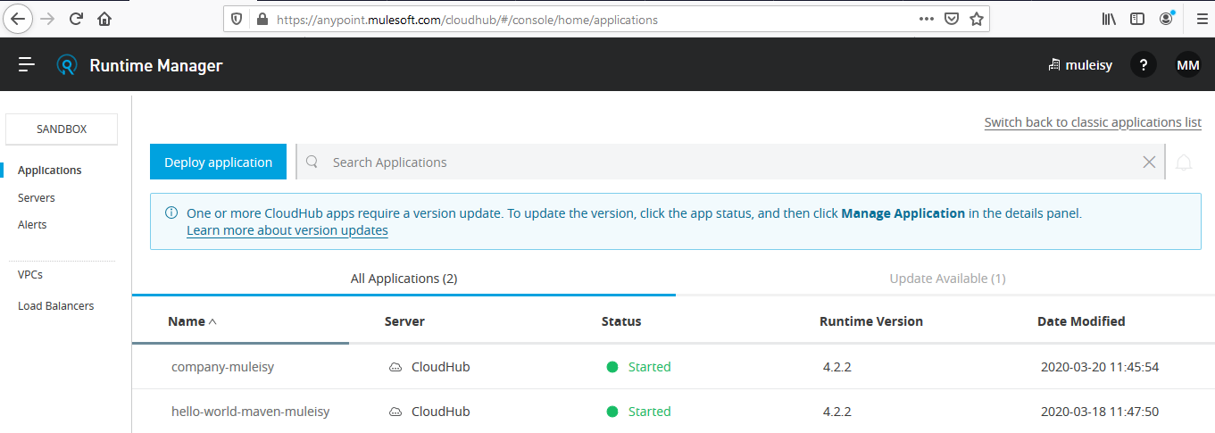Screen dimensions: 1215x433
Task: Open Alerts in the sidebar
Action: (x=32, y=225)
